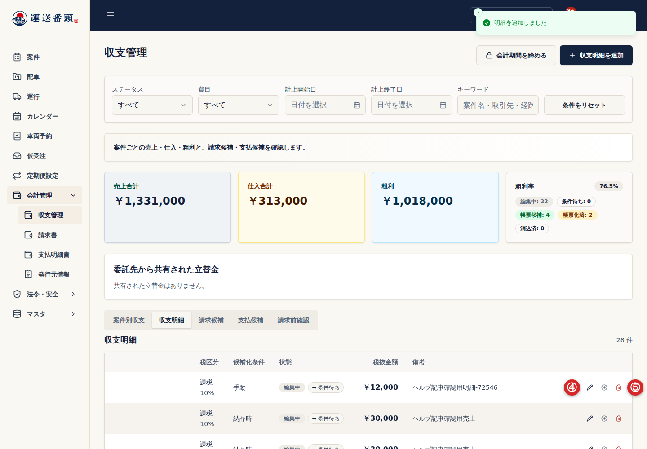This screenshot has width=647, height=449.
Task: Open the 費目 dropdown
Action: [239, 105]
